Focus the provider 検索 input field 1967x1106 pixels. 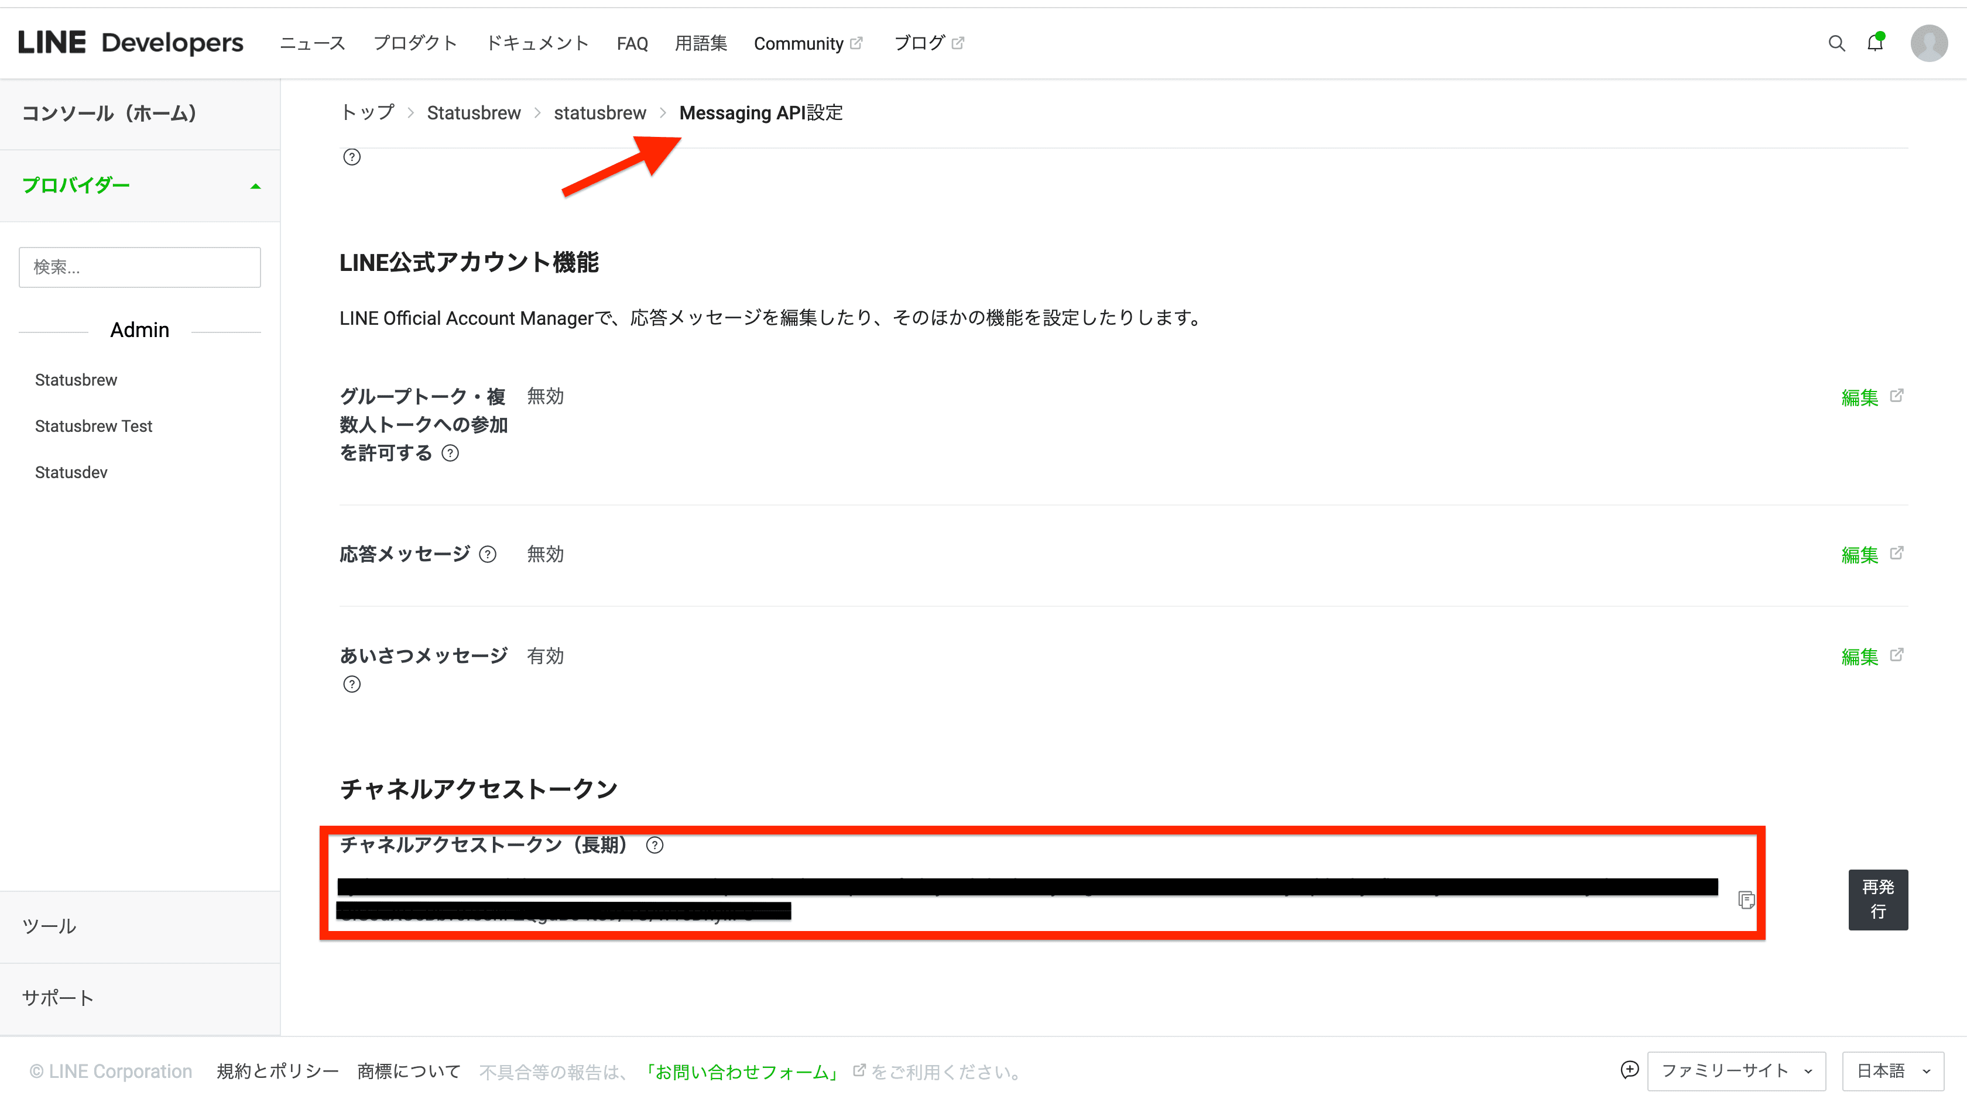(x=140, y=267)
